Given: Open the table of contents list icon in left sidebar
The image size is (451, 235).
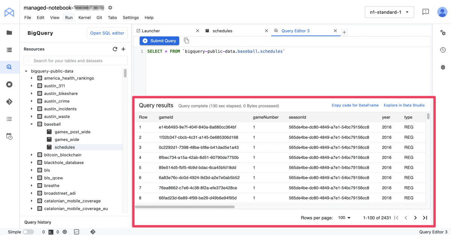Looking at the screenshot, I should [9, 50].
